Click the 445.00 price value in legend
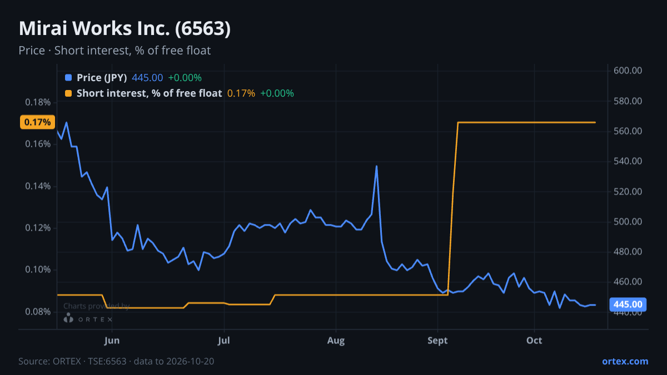 click(x=147, y=78)
